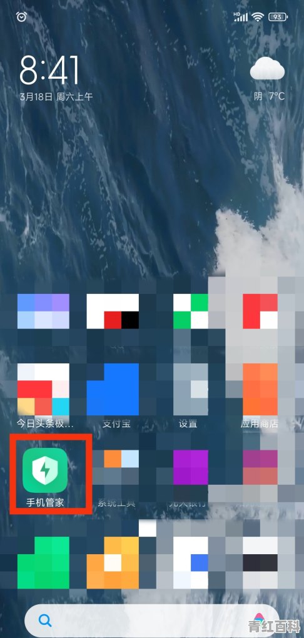Open the green dock app icon
This screenshot has width=304, height=638.
pyautogui.click(x=43, y=563)
